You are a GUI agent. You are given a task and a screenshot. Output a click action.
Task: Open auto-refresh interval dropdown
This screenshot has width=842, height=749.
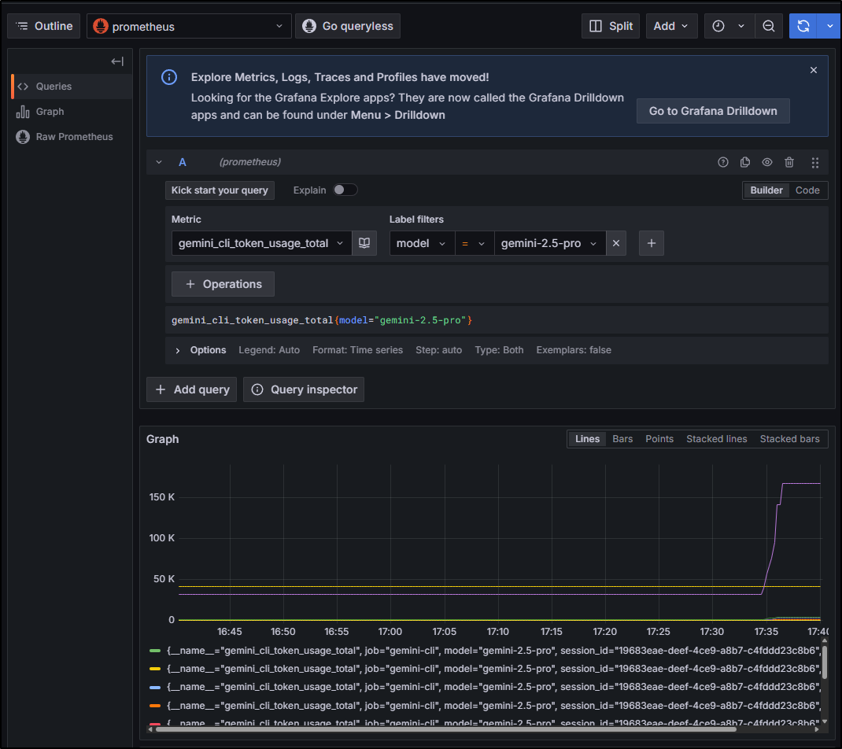point(829,26)
